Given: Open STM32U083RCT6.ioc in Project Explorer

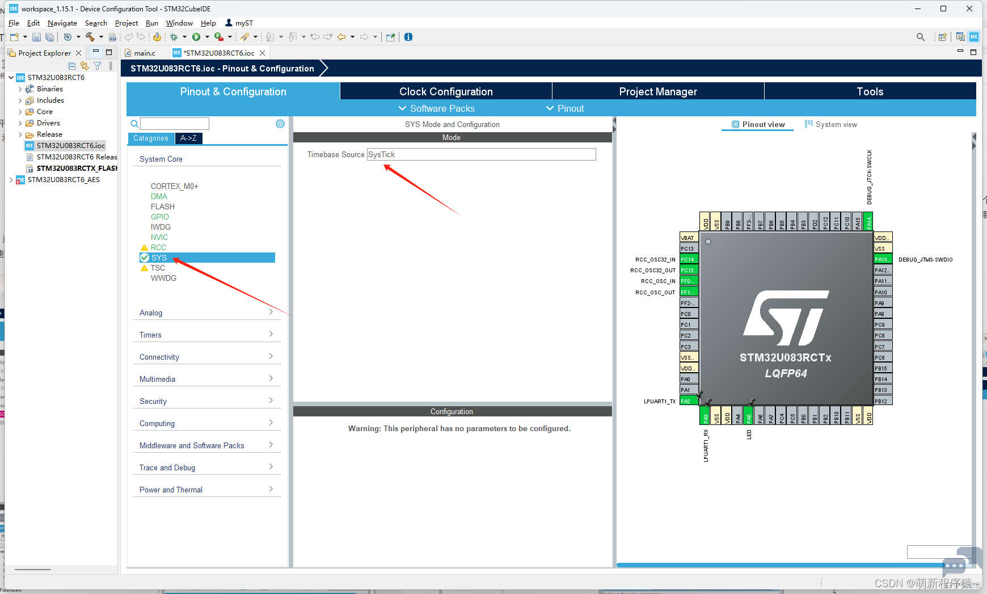Looking at the screenshot, I should click(71, 146).
